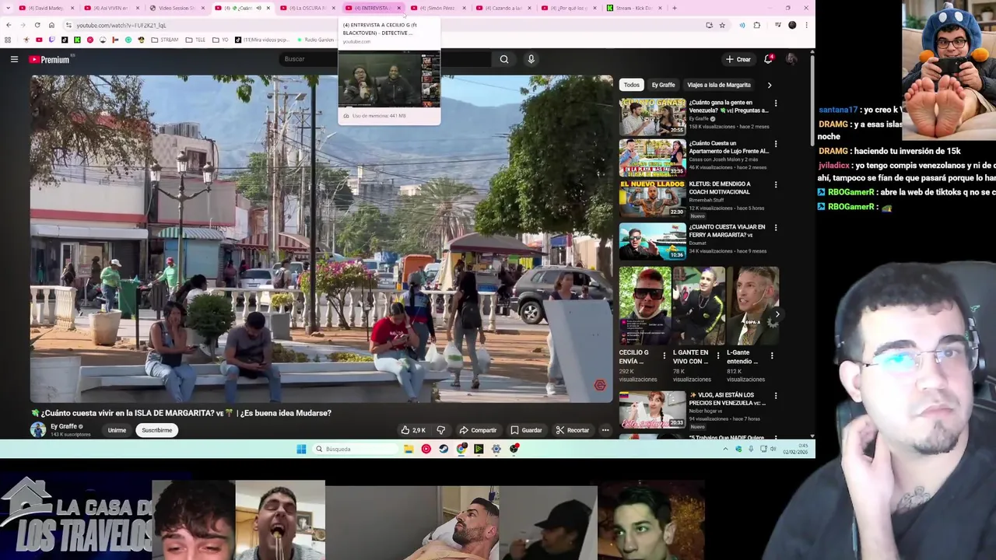Open the Radio Garden bookmark
The image size is (996, 560).
(x=315, y=40)
